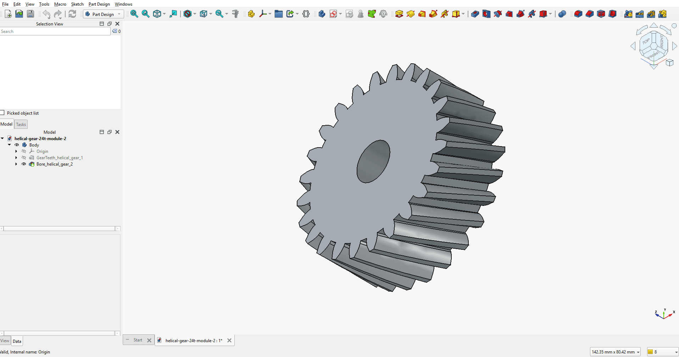Click the Save document floppy icon
679x357 pixels.
31,14
